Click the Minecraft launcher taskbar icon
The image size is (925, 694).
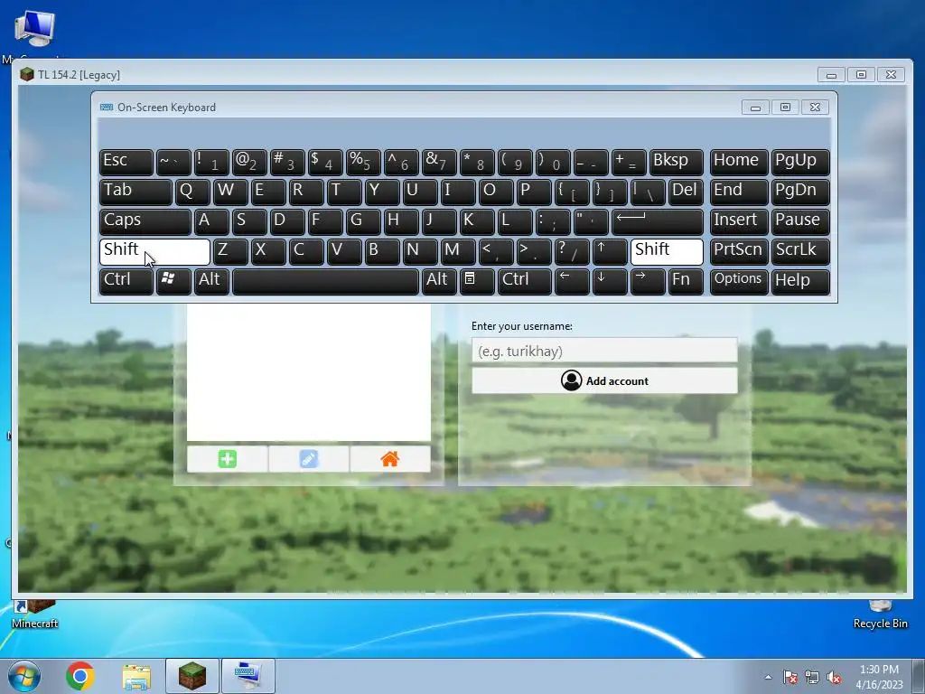point(192,676)
